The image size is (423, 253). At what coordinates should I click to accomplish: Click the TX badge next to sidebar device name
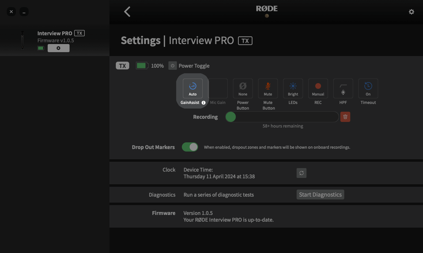coord(79,33)
